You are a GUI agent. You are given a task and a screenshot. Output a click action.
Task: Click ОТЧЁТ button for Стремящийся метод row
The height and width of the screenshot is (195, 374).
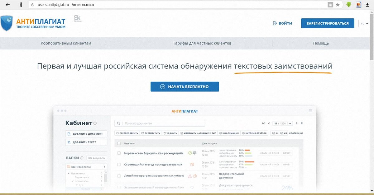(x=287, y=165)
